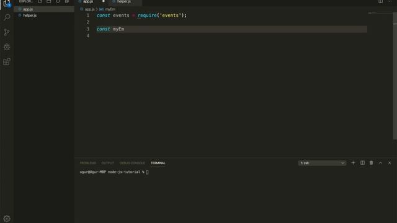The image size is (397, 223).
Task: Click the editor vertical scrollbar
Action: [x=395, y=76]
